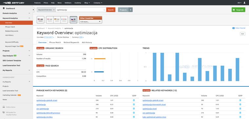Click the orange CPC distribution bar

pyautogui.click(x=100, y=59)
